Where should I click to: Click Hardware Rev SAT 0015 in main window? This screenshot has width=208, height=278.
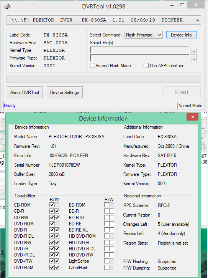(56, 43)
